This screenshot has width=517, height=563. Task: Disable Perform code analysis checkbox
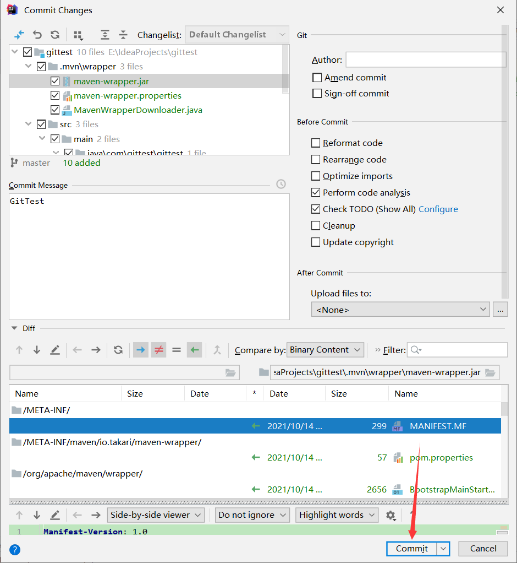[316, 192]
